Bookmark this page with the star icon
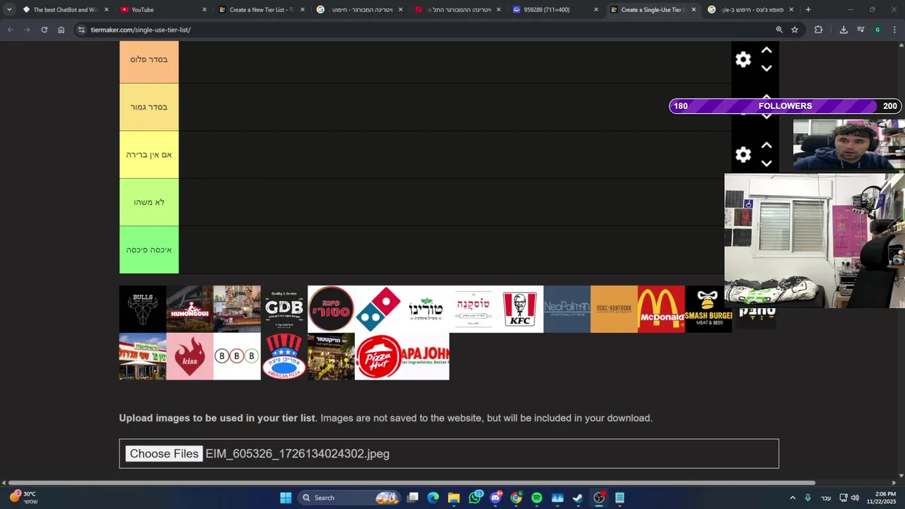 coord(795,30)
